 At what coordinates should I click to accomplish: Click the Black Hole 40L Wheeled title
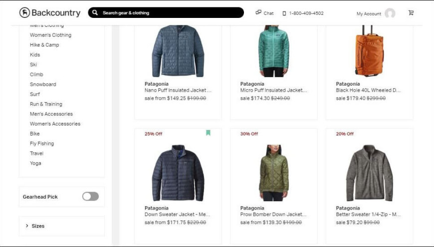click(368, 90)
